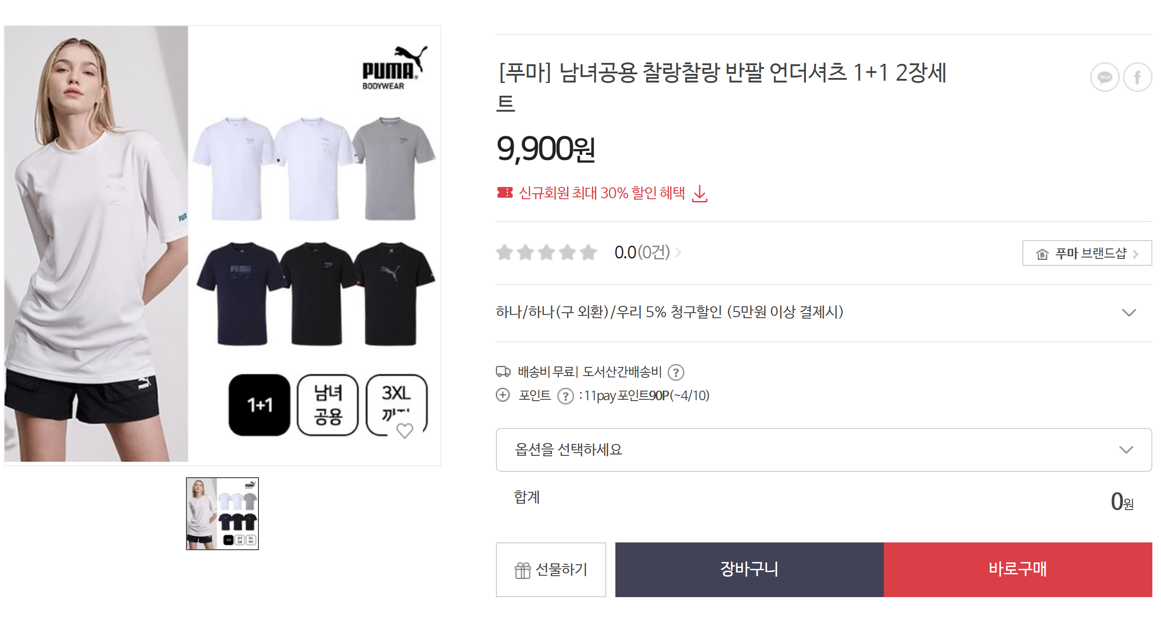The height and width of the screenshot is (619, 1161).
Task: Click the shipping fee help question mark
Action: pos(676,372)
